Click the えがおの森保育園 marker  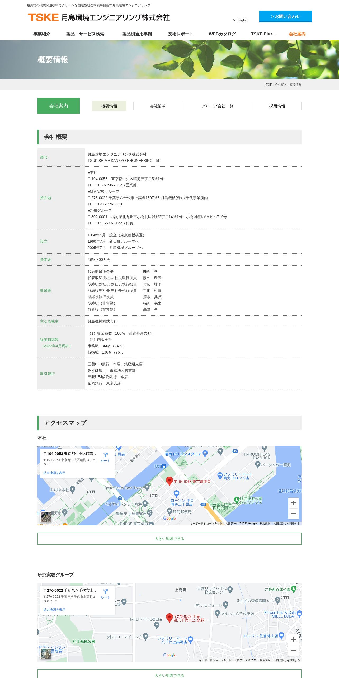tap(277, 600)
